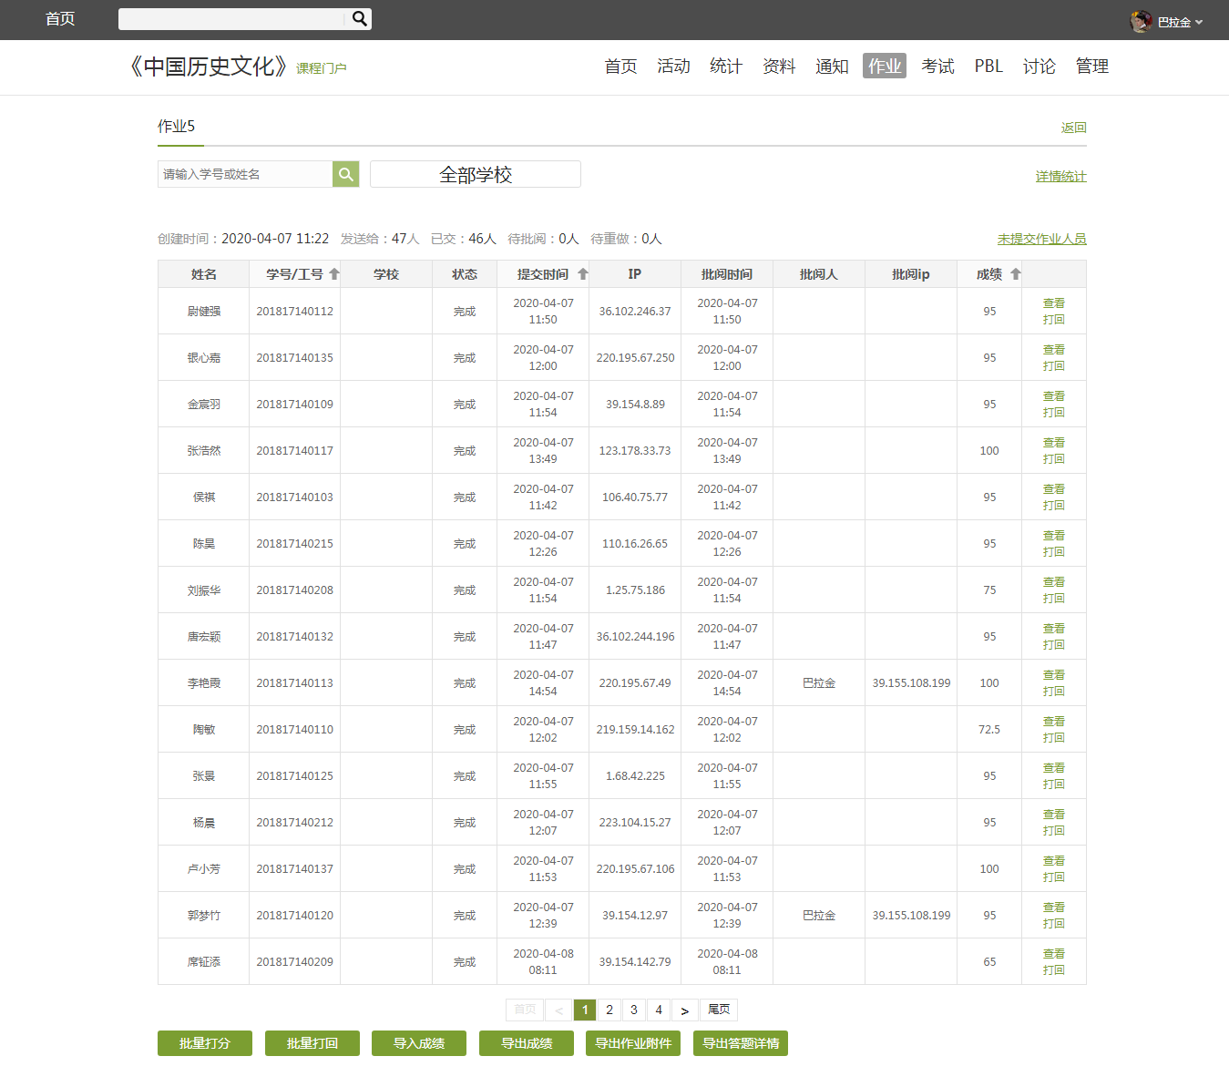
Task: Open the 未提交作业人员 link
Action: click(1041, 239)
